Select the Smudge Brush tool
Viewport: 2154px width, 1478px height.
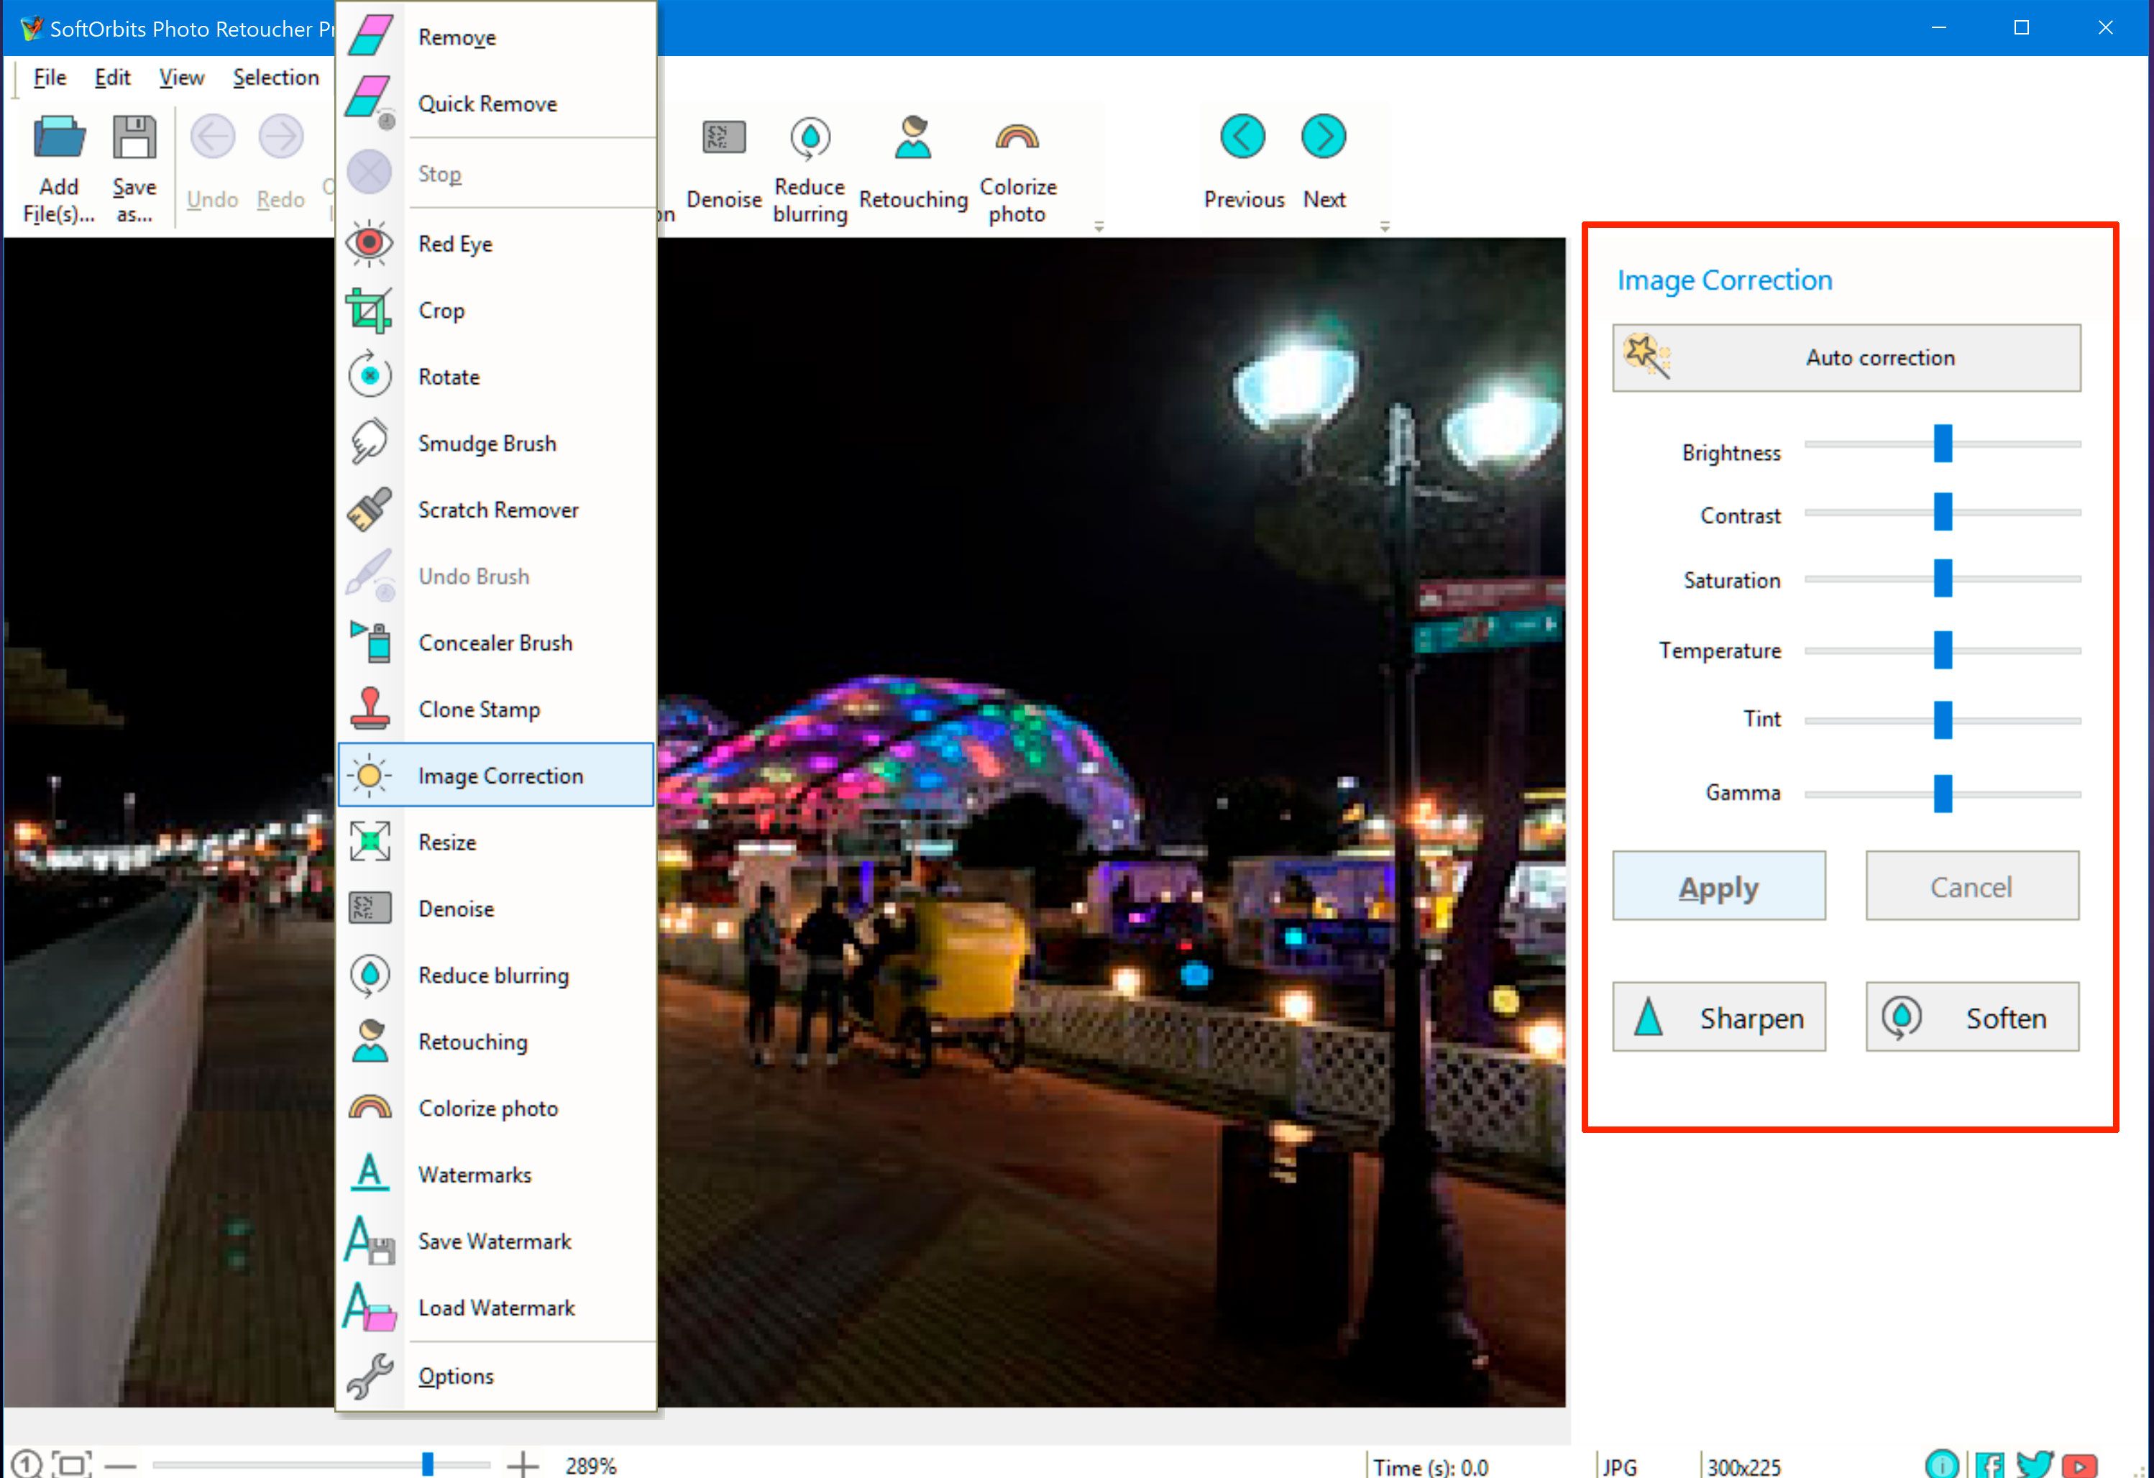[x=485, y=444]
